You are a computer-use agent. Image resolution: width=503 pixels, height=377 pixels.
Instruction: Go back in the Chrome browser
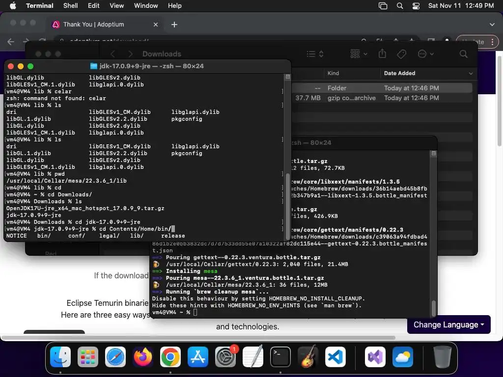11,42
